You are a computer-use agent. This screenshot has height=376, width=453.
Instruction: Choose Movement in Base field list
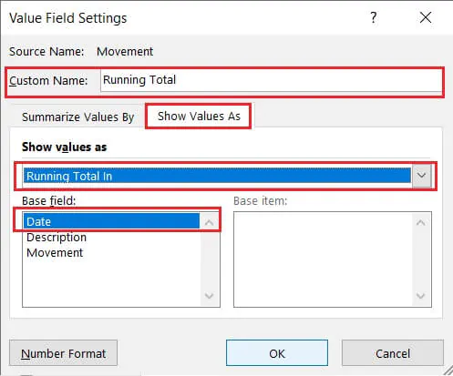(55, 252)
